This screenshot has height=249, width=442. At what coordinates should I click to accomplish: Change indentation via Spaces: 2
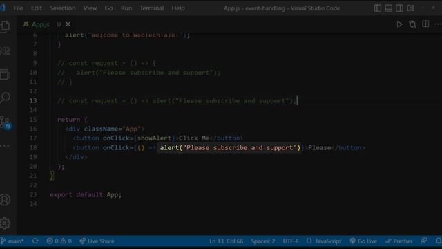click(x=263, y=241)
